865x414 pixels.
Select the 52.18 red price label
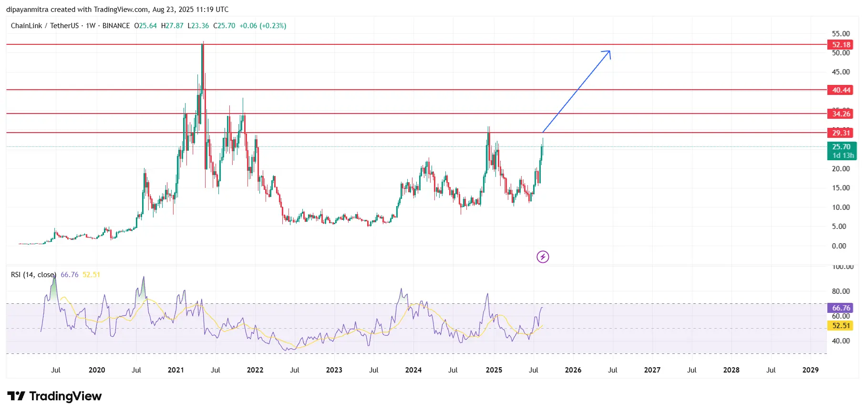click(841, 45)
